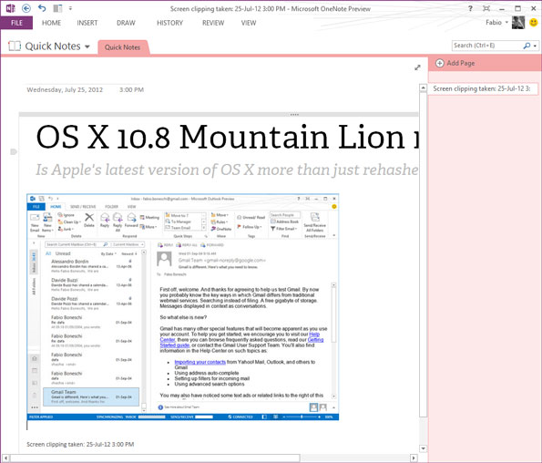
Task: Click the search magnifier icon
Action: [x=527, y=46]
